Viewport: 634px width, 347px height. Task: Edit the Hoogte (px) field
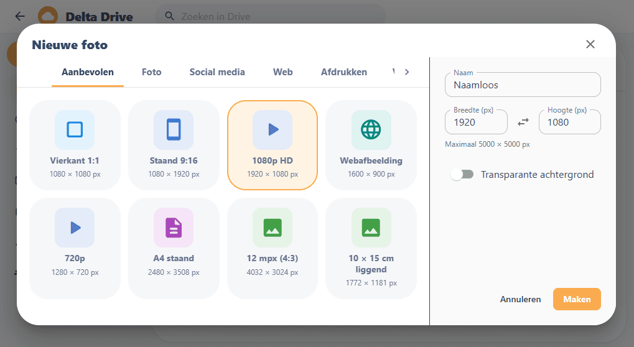570,122
